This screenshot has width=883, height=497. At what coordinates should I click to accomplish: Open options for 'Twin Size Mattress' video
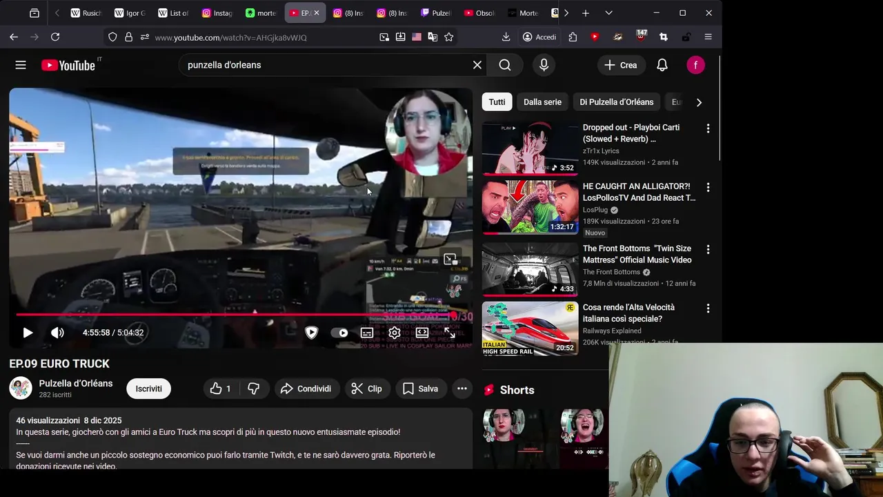[x=708, y=249]
